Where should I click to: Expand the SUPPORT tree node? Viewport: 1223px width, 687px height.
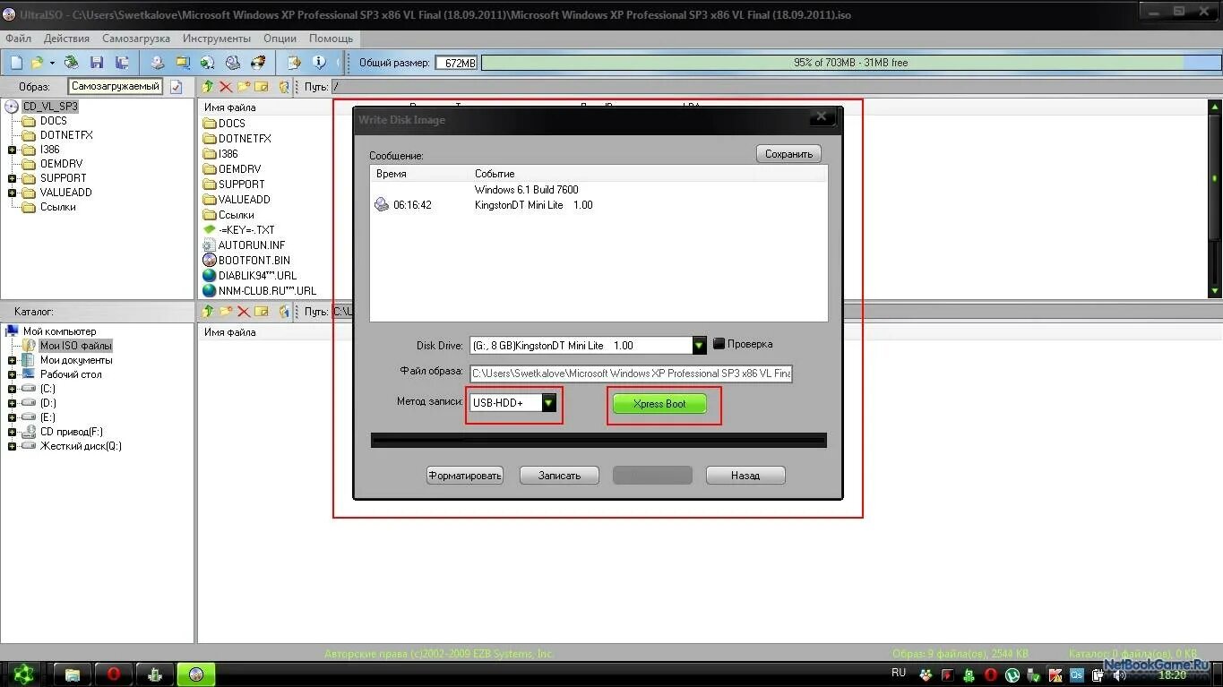point(12,178)
